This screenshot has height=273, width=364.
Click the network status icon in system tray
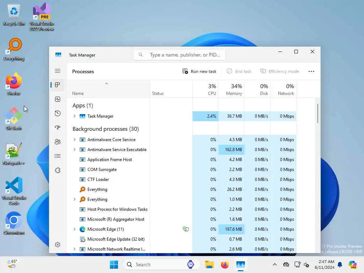pyautogui.click(x=297, y=264)
